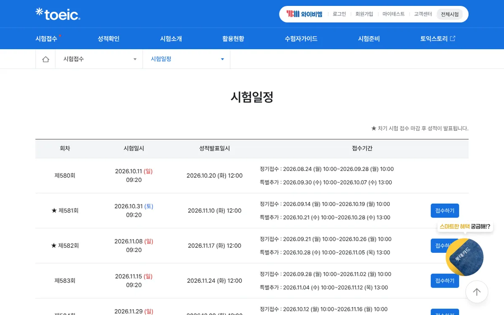Click 특별추가 period starting 2026.10.21
This screenshot has width=504, height=315.
click(x=325, y=218)
